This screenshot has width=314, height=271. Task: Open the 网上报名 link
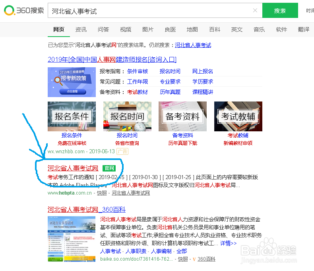(202, 71)
